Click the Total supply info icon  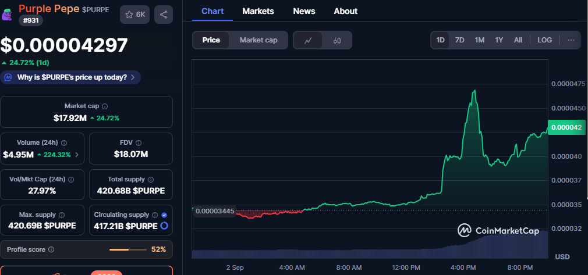[151, 180]
